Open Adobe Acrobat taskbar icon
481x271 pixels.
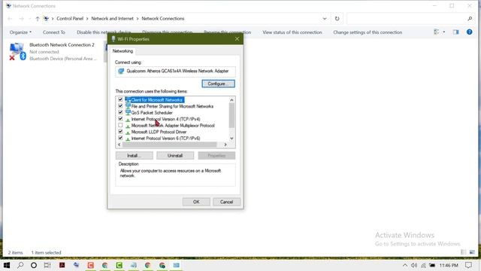(62, 265)
